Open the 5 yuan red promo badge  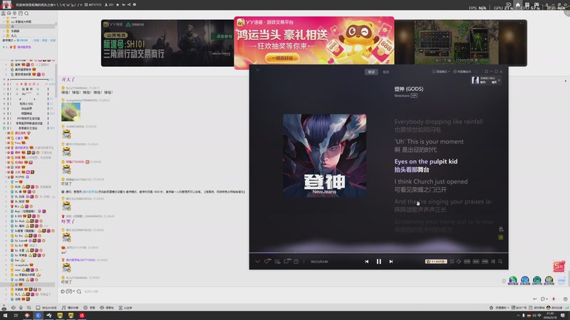coord(559,266)
